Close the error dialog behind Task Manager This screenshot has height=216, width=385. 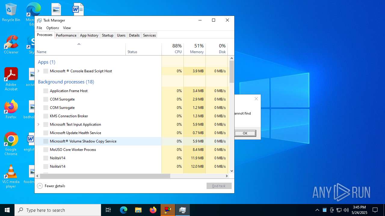[256, 99]
